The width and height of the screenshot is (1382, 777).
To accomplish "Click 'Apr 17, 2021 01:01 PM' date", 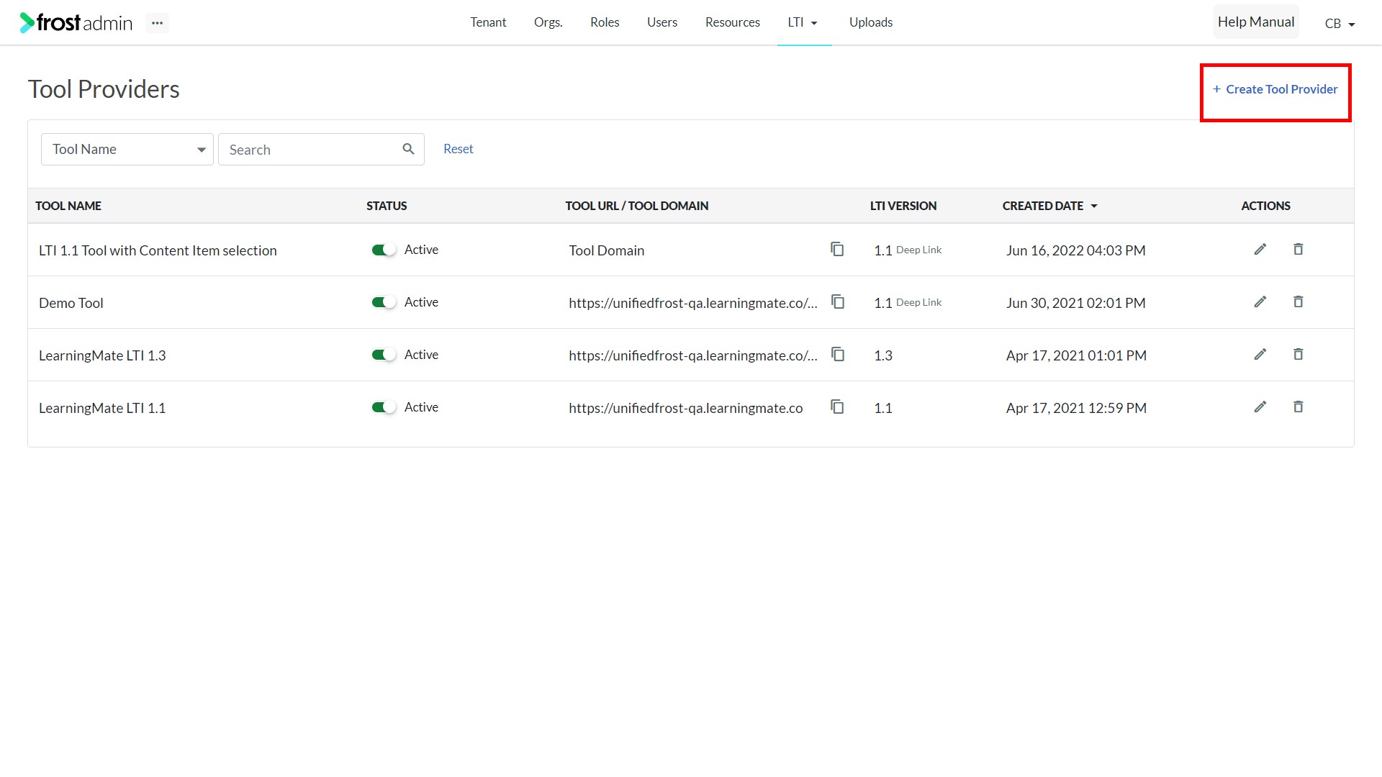I will pyautogui.click(x=1077, y=355).
